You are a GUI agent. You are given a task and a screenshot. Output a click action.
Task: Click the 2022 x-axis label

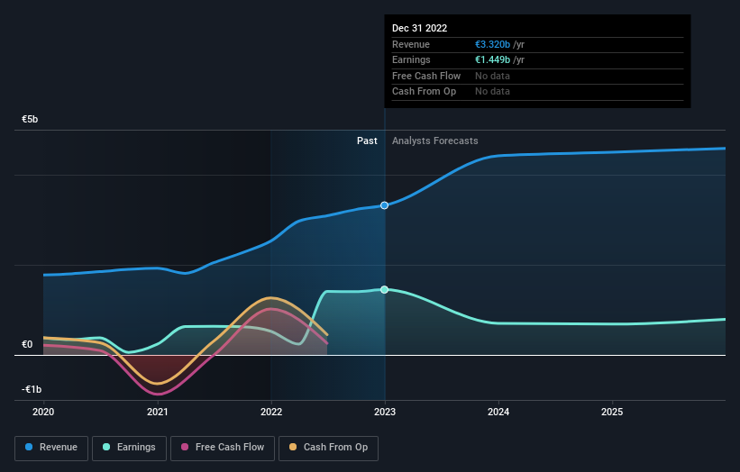coord(271,413)
